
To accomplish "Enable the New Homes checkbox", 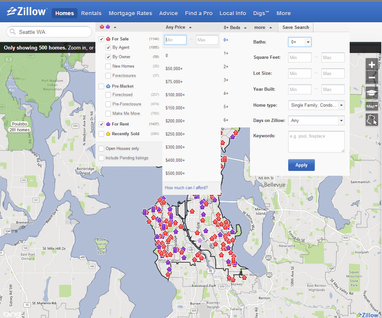I will point(108,66).
